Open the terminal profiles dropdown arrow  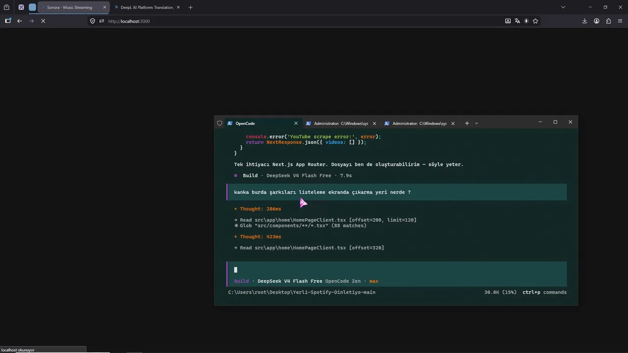click(x=476, y=124)
